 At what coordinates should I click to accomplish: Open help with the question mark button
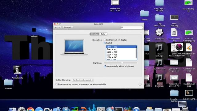point(140,84)
